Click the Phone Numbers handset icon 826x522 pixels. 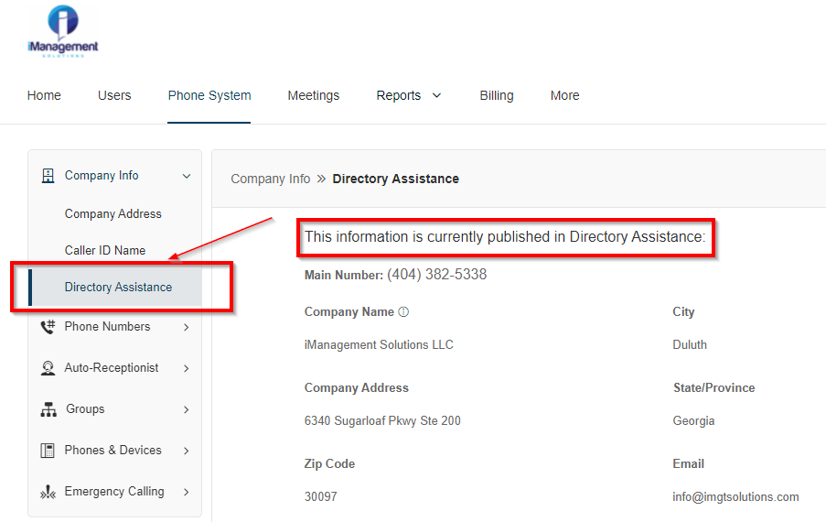point(48,327)
